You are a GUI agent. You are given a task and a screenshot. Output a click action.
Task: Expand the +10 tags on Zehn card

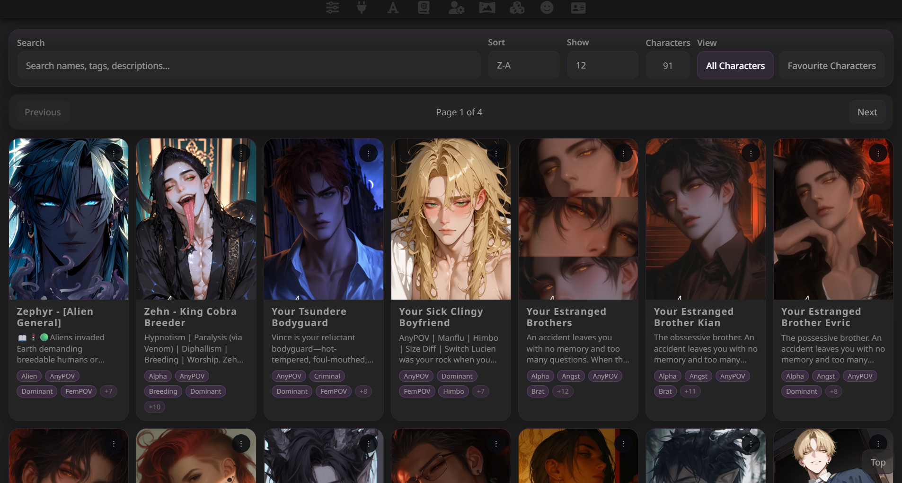(x=155, y=407)
